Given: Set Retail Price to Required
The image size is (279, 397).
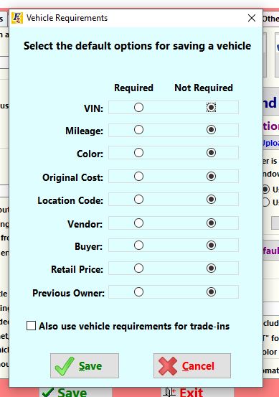Looking at the screenshot, I should pos(138,268).
